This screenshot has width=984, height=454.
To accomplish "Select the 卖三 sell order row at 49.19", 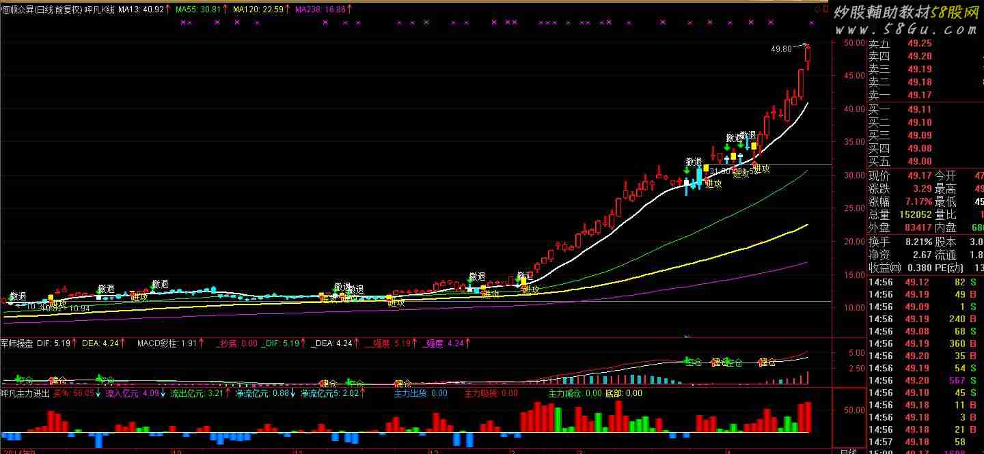I will click(x=926, y=69).
